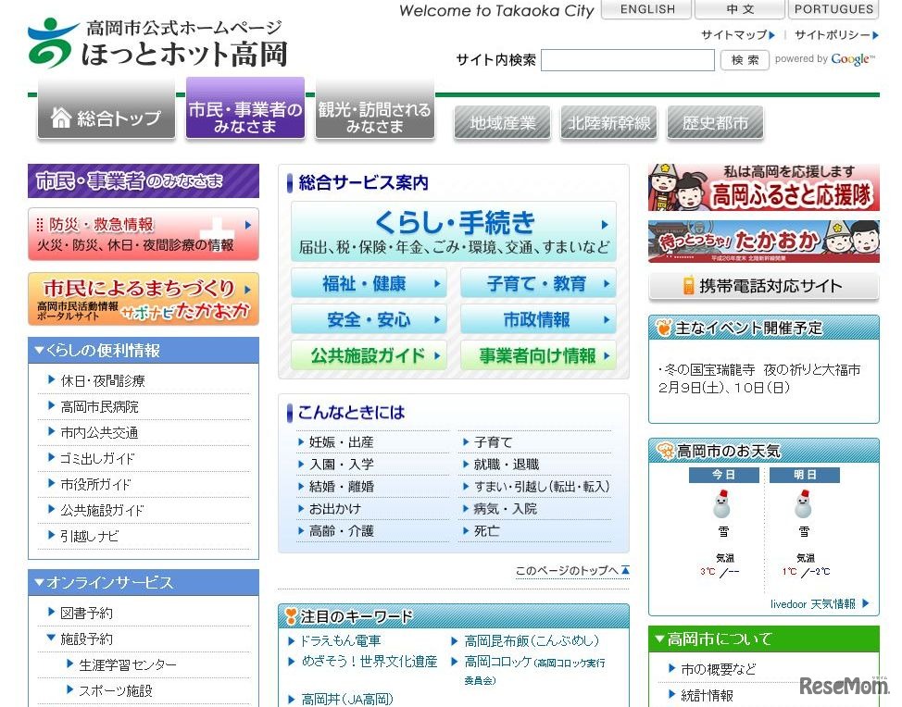Select the 市民・事業者のみなさま tab

click(x=245, y=108)
